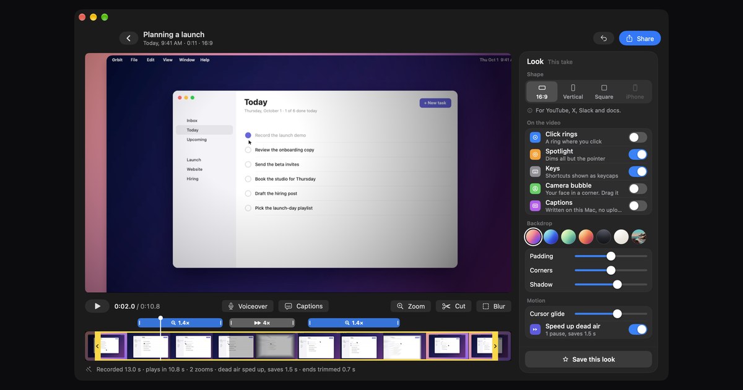743x390 pixels.
Task: Pick the iPhone shape option
Action: point(635,92)
